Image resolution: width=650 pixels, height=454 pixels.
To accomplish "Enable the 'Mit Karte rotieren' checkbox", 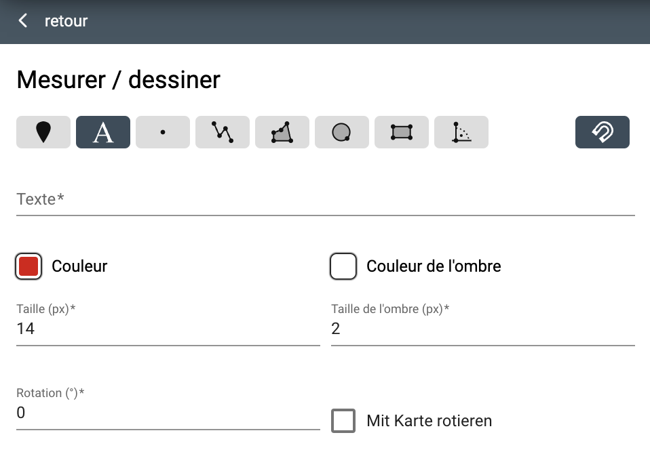I will pyautogui.click(x=343, y=421).
